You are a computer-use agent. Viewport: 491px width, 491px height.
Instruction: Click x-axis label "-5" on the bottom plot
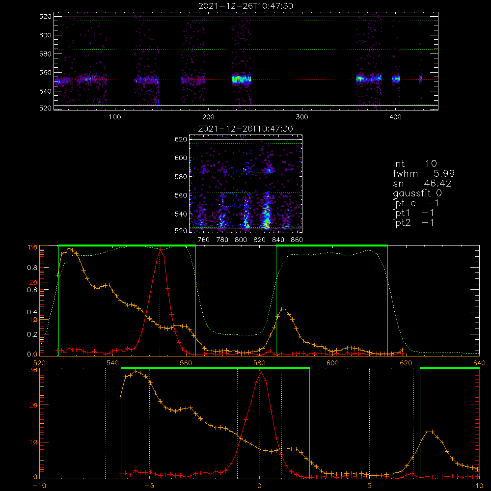(x=149, y=486)
